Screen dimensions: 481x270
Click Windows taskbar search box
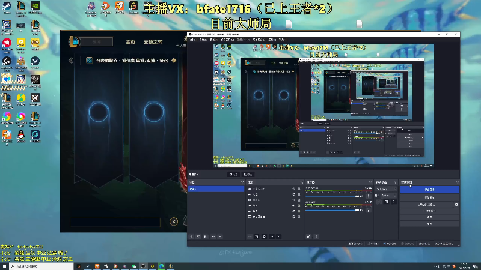pyautogui.click(x=41, y=266)
